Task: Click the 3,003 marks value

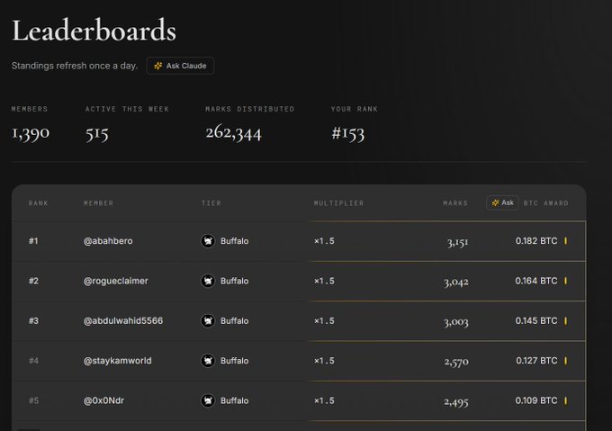Action: pyautogui.click(x=456, y=322)
